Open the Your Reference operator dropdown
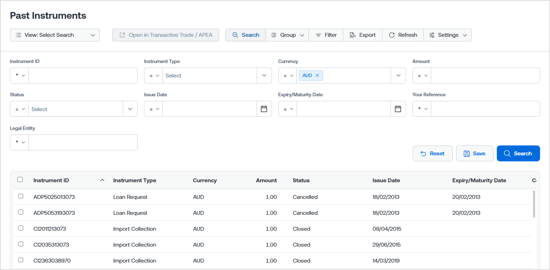550x270 pixels. pyautogui.click(x=422, y=109)
